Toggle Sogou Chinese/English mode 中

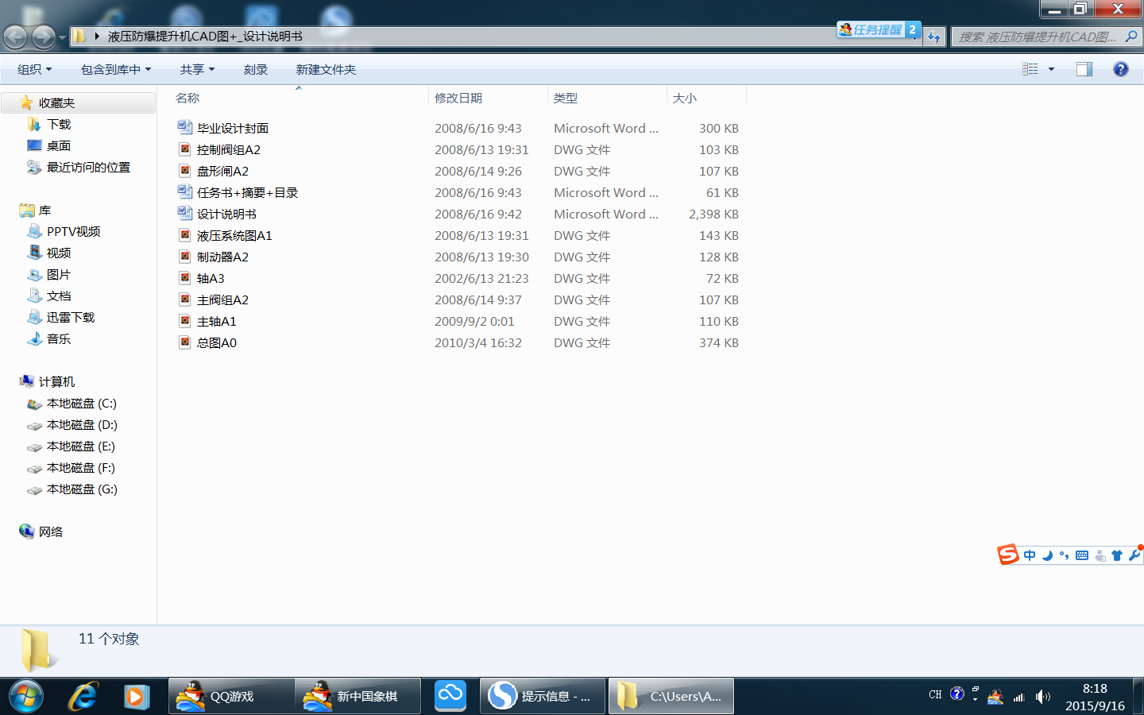click(x=1030, y=555)
